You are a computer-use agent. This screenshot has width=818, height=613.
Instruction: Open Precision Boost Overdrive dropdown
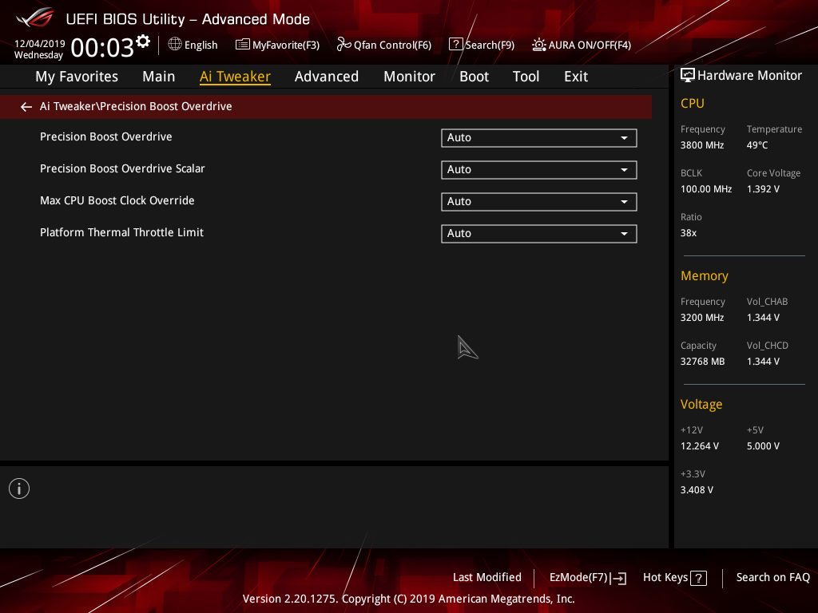point(539,138)
